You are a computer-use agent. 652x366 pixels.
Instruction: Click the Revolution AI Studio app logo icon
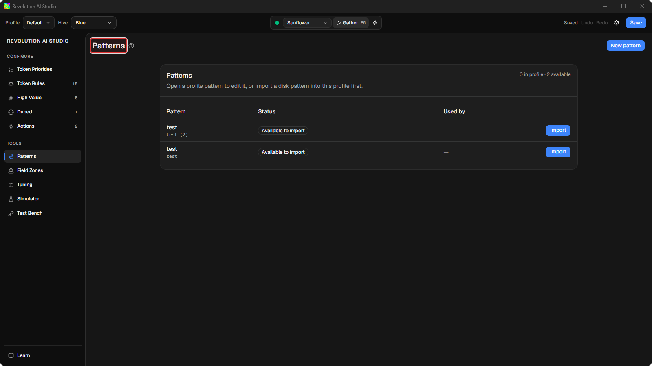[7, 6]
